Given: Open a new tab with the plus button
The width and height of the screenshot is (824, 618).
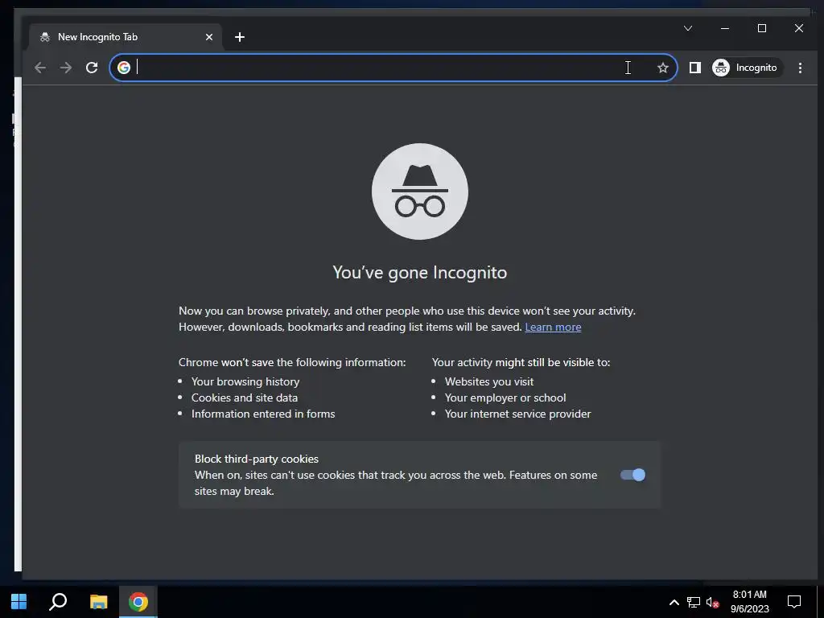Looking at the screenshot, I should click(240, 37).
